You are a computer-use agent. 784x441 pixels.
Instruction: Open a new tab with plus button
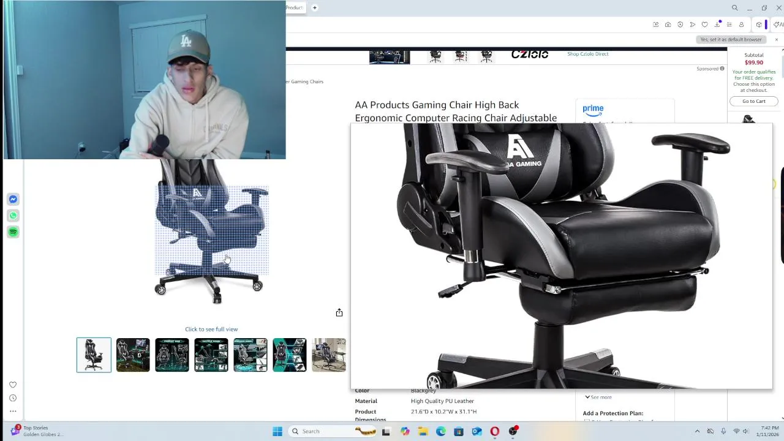coord(315,8)
